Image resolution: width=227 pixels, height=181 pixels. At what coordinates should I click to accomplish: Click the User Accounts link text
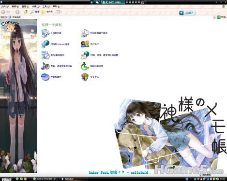click(x=94, y=44)
